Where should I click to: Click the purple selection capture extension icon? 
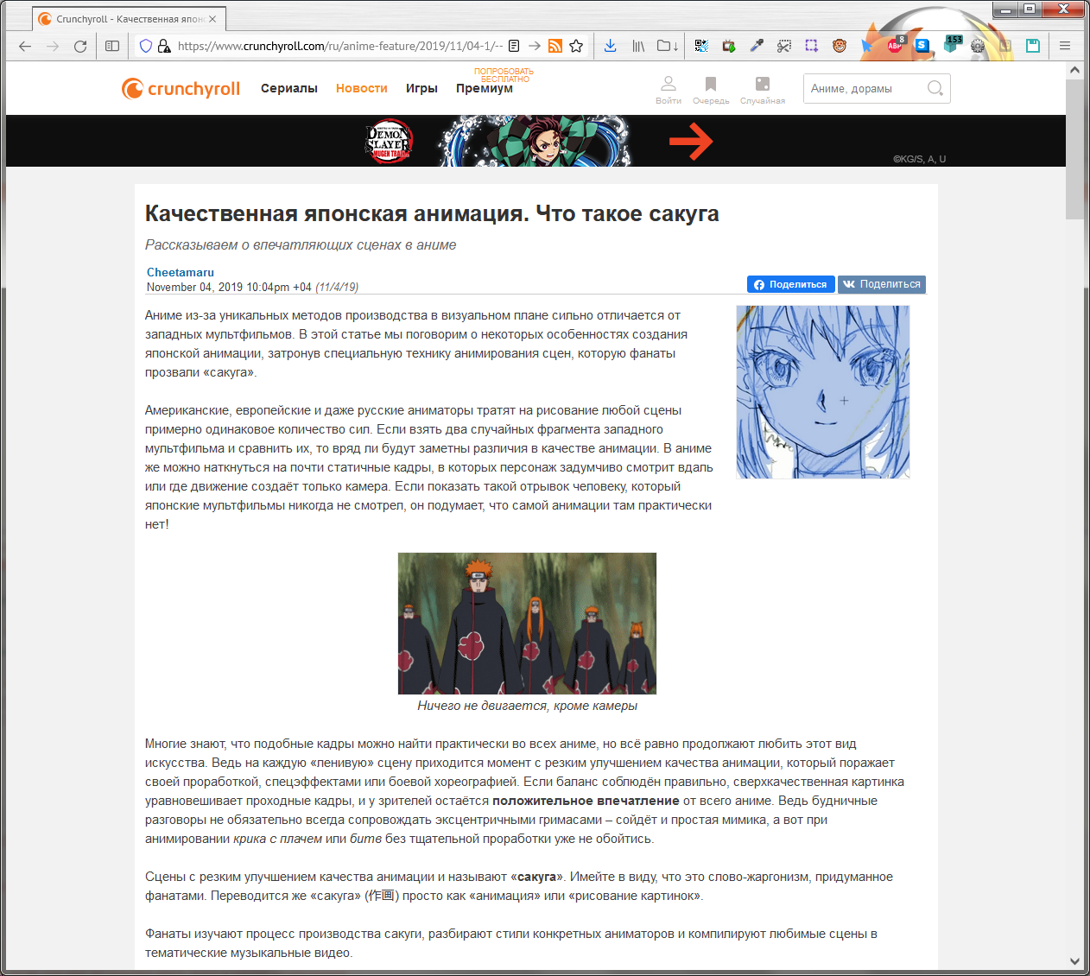point(812,46)
